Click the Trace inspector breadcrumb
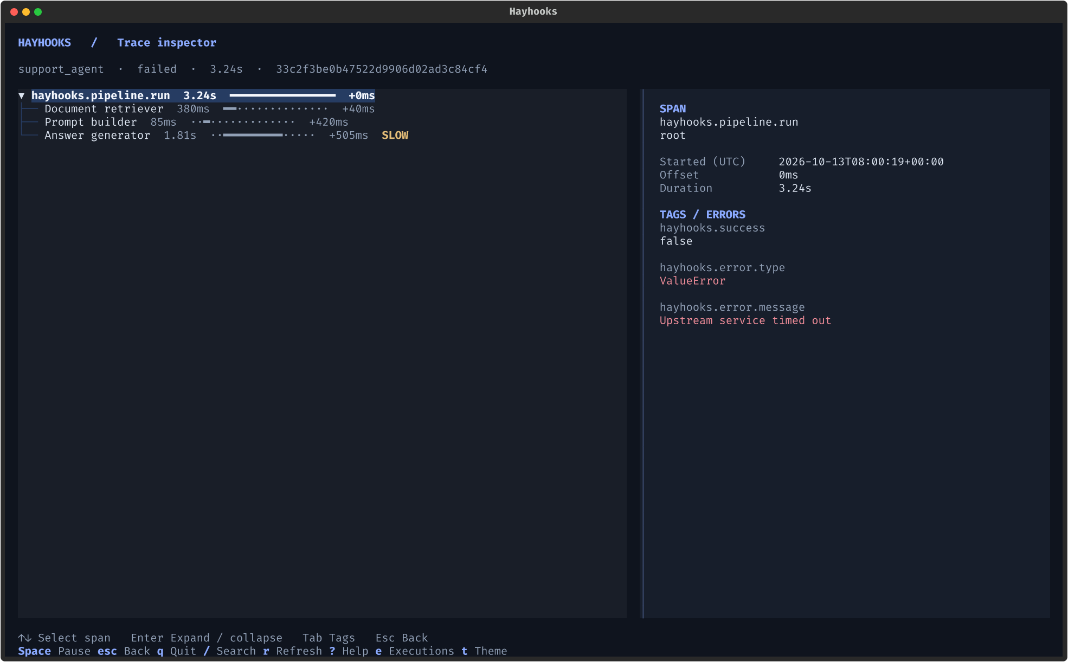The image size is (1068, 662). point(166,43)
